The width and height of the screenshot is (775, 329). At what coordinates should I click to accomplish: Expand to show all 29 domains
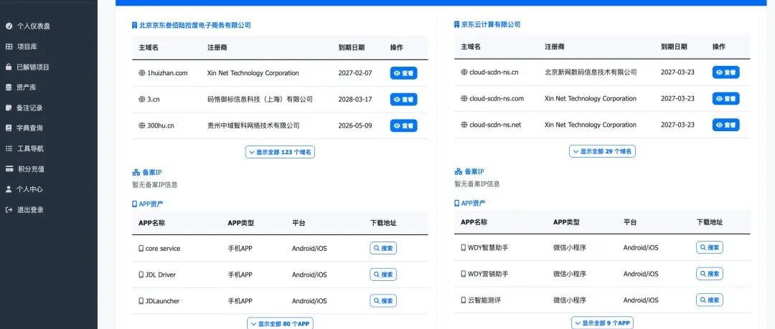click(602, 151)
